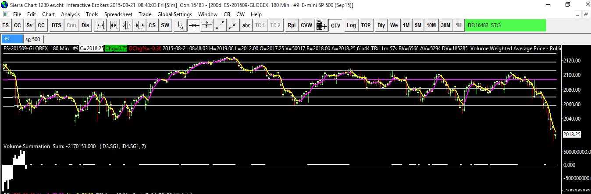The height and width of the screenshot is (194, 591).
Task: Click the Dis disconnect toolbar button
Action: click(85, 25)
